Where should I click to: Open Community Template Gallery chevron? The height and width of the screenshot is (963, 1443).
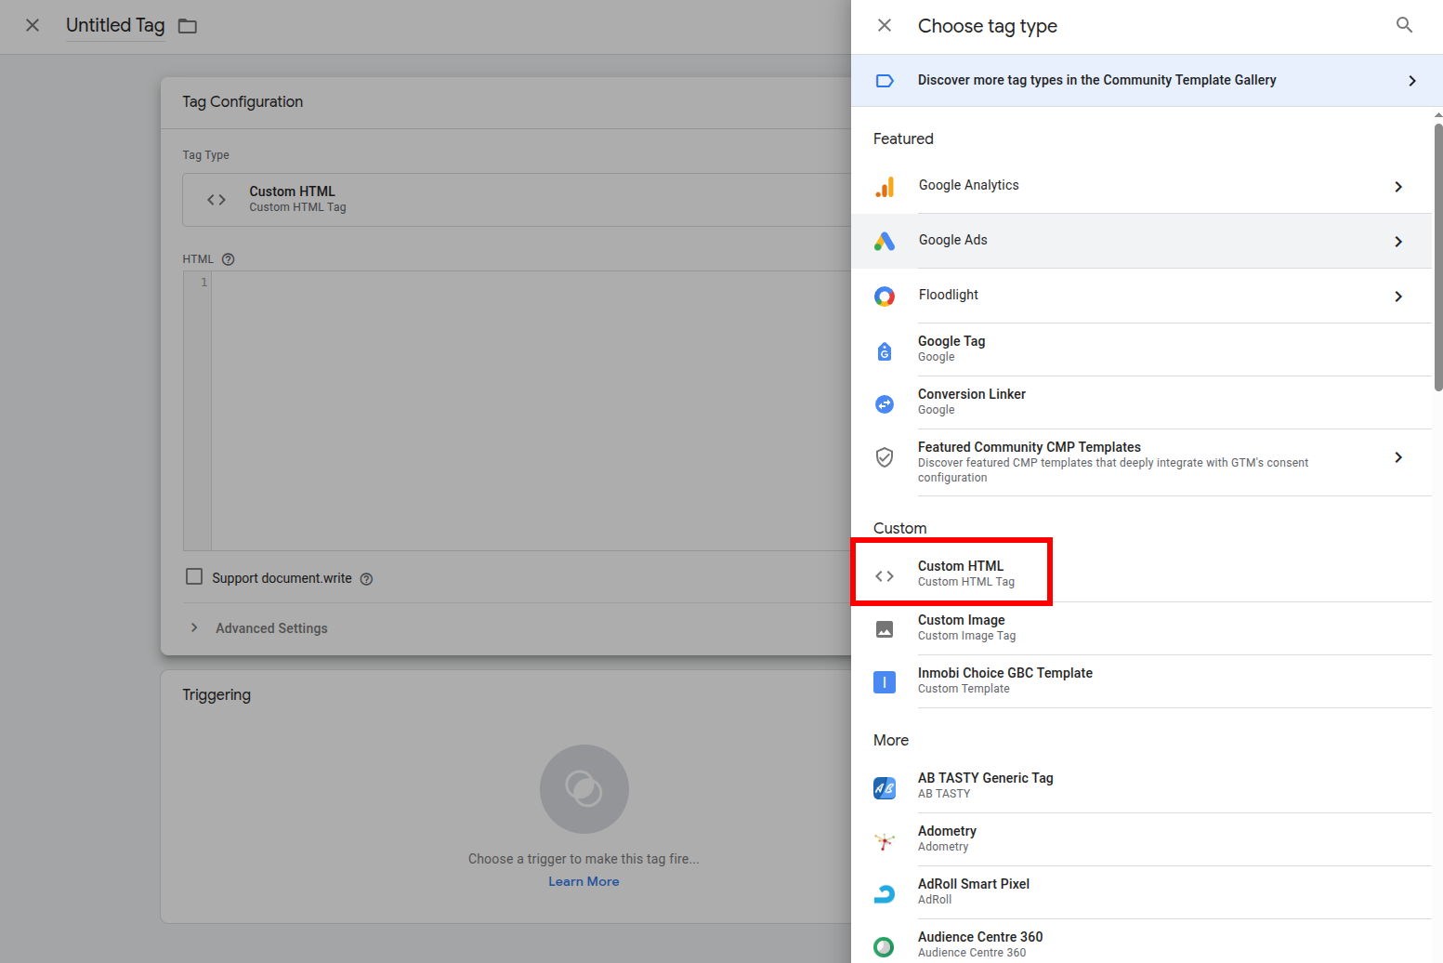(1412, 81)
